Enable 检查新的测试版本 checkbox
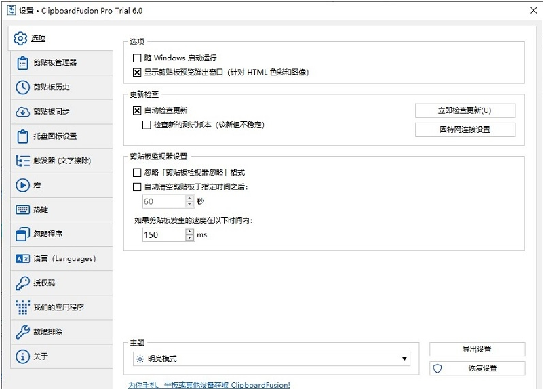 tap(147, 125)
